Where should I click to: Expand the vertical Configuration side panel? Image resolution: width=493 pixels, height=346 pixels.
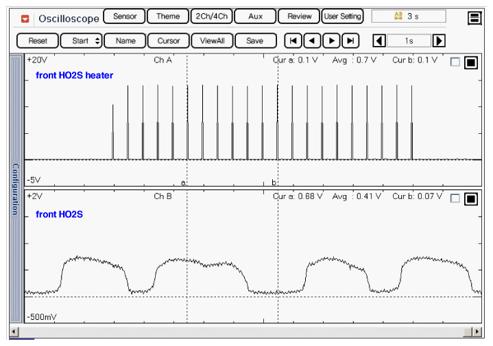[x=15, y=189]
